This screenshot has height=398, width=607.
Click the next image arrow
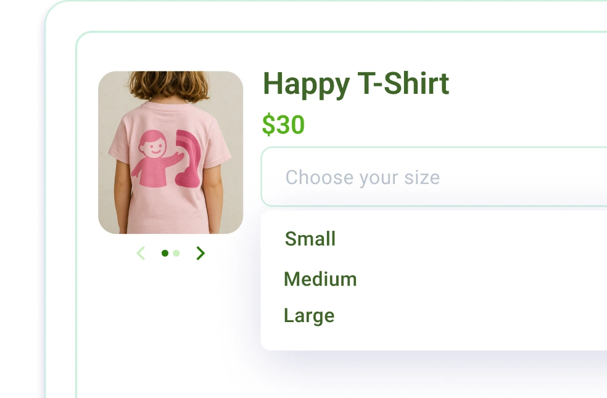click(200, 253)
